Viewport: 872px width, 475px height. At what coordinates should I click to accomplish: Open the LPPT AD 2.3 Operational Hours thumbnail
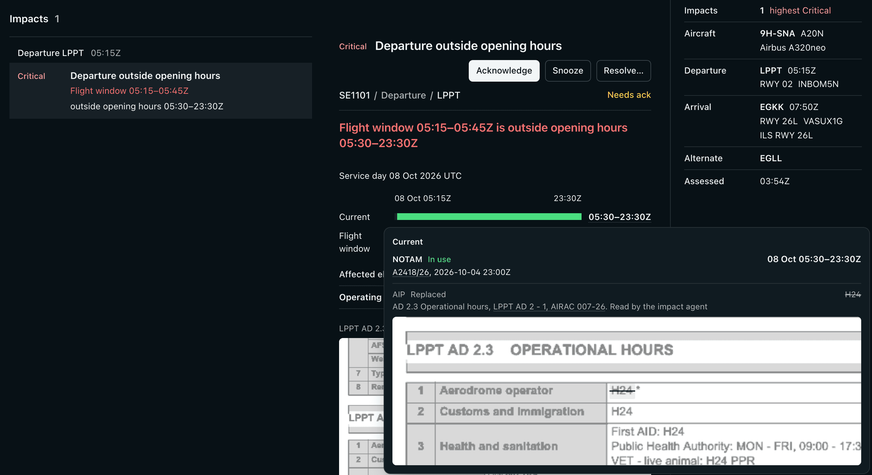(x=626, y=391)
